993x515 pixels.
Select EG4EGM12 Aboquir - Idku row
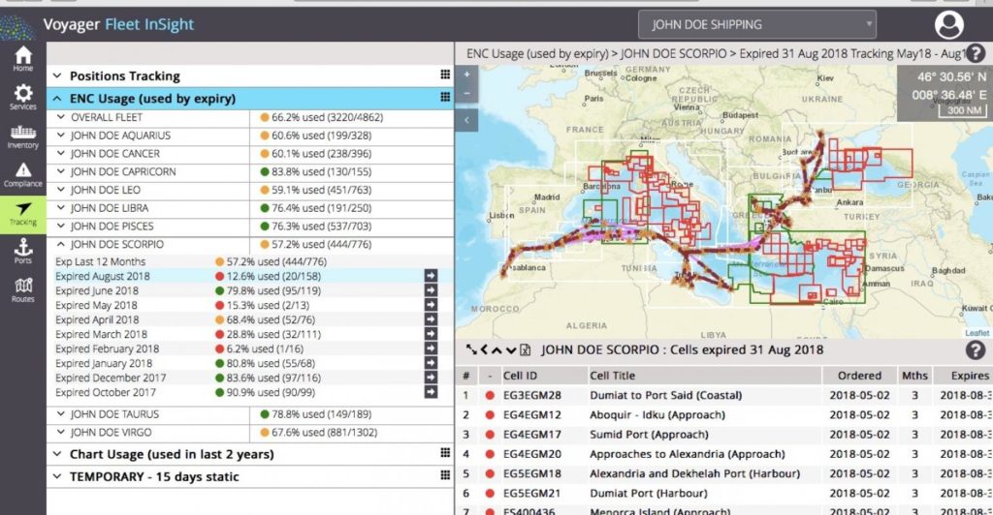723,414
